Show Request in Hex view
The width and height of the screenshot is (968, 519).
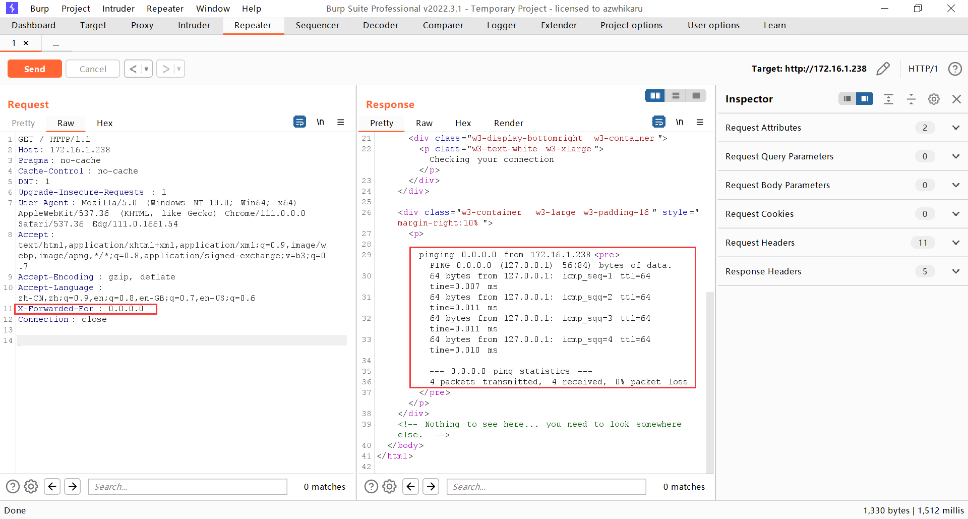(104, 123)
